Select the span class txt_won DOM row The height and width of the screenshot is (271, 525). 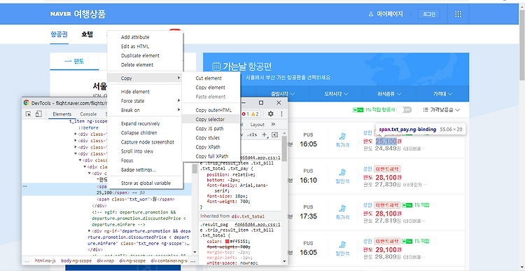click(136, 199)
